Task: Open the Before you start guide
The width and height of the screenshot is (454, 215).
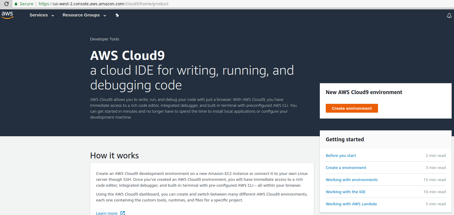Action: pos(341,155)
